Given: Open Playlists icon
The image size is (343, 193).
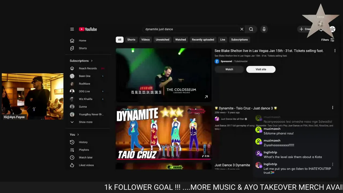Looking at the screenshot, I should pyautogui.click(x=72, y=150).
